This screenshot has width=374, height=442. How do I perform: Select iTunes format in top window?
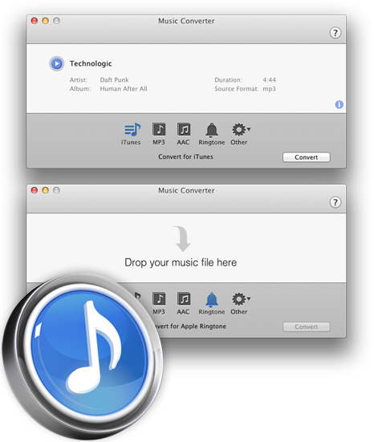tap(131, 134)
